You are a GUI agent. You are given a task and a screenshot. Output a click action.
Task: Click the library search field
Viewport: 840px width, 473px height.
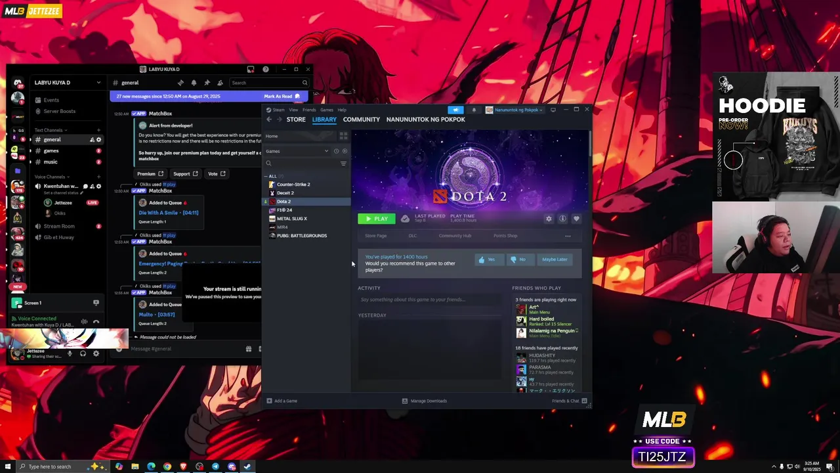(x=301, y=163)
